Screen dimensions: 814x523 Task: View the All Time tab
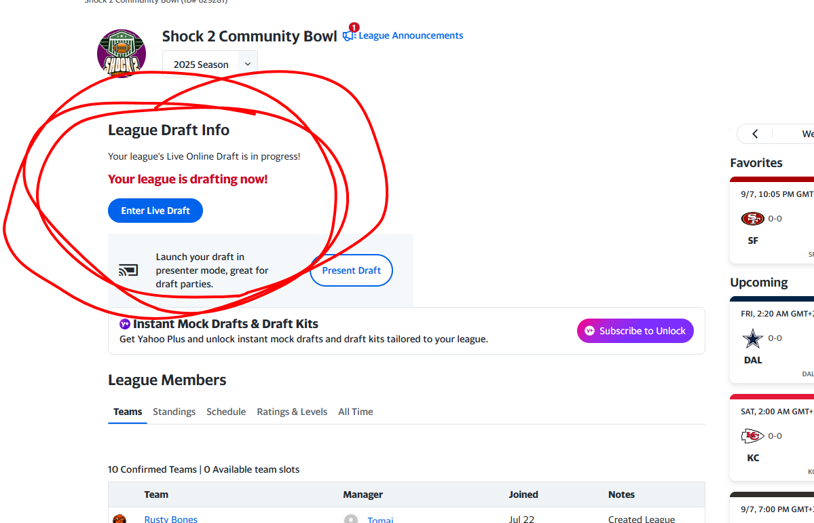pos(356,412)
